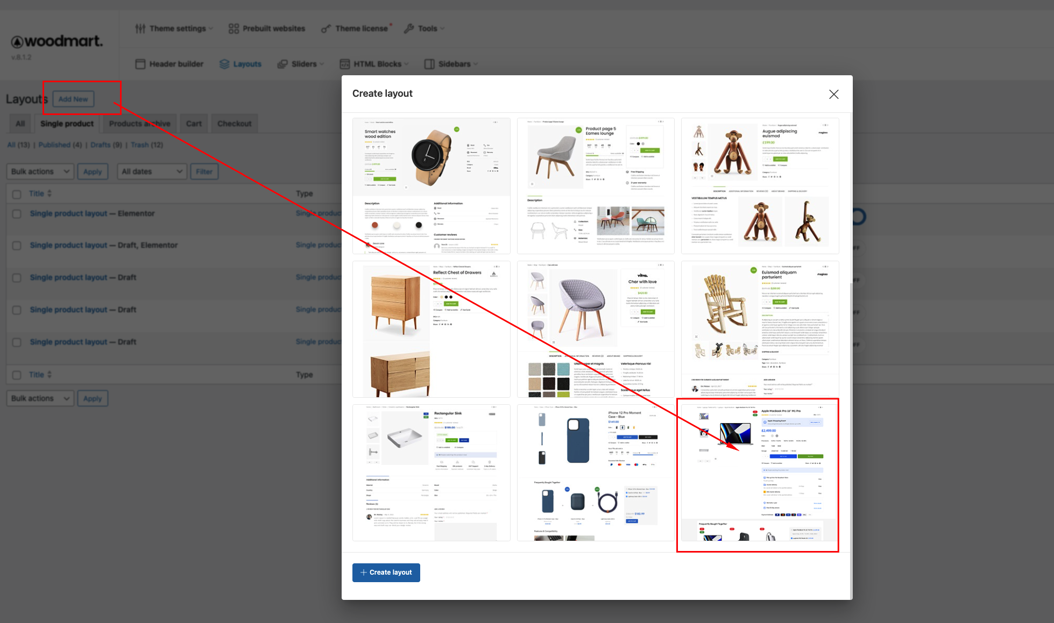
Task: Switch to the Checkout tab
Action: (234, 124)
